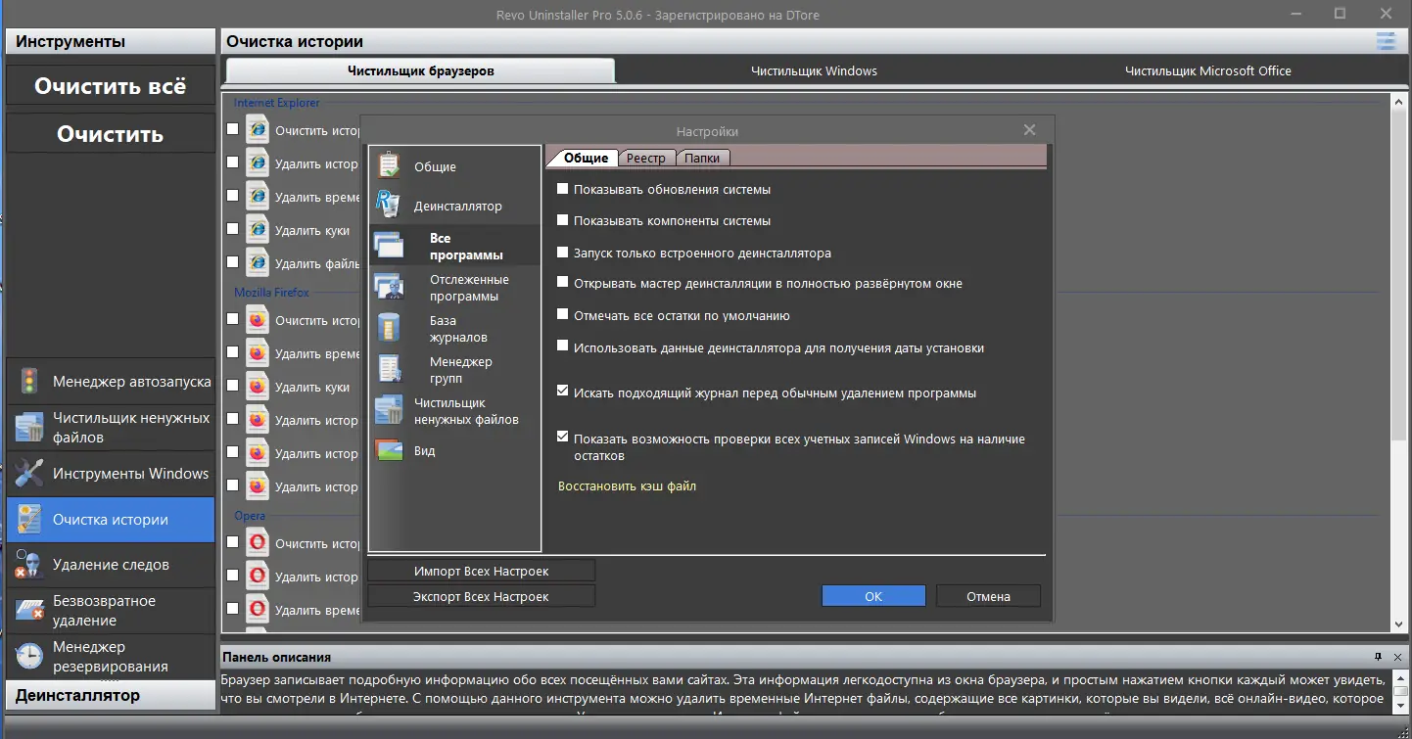Tick Использовать данные деинсталлятора для получения даты установки

[x=563, y=346]
